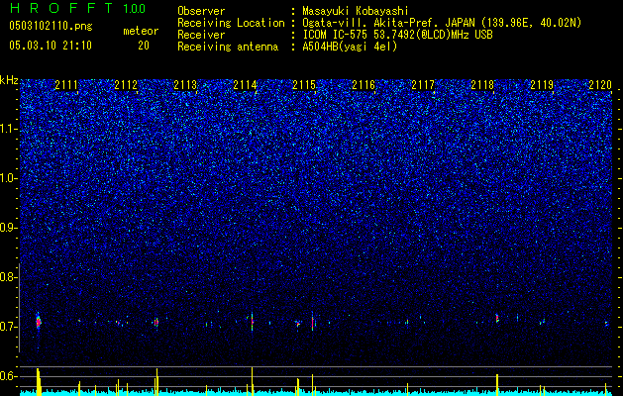Viewport: 623px width, 396px height.
Task: Click antenna value A504HB(yagi 4el)
Action: [x=350, y=47]
